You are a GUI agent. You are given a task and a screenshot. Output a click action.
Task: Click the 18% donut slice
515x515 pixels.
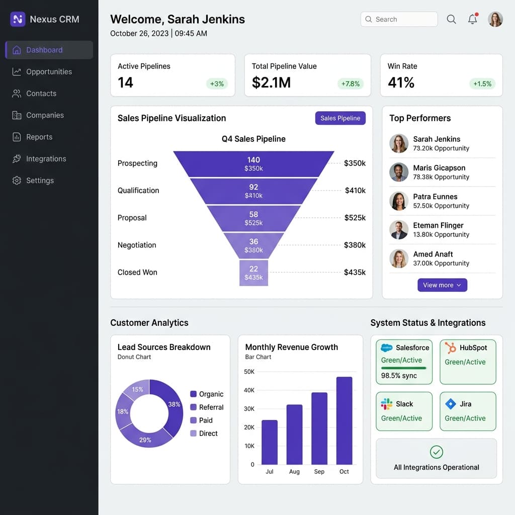123,411
